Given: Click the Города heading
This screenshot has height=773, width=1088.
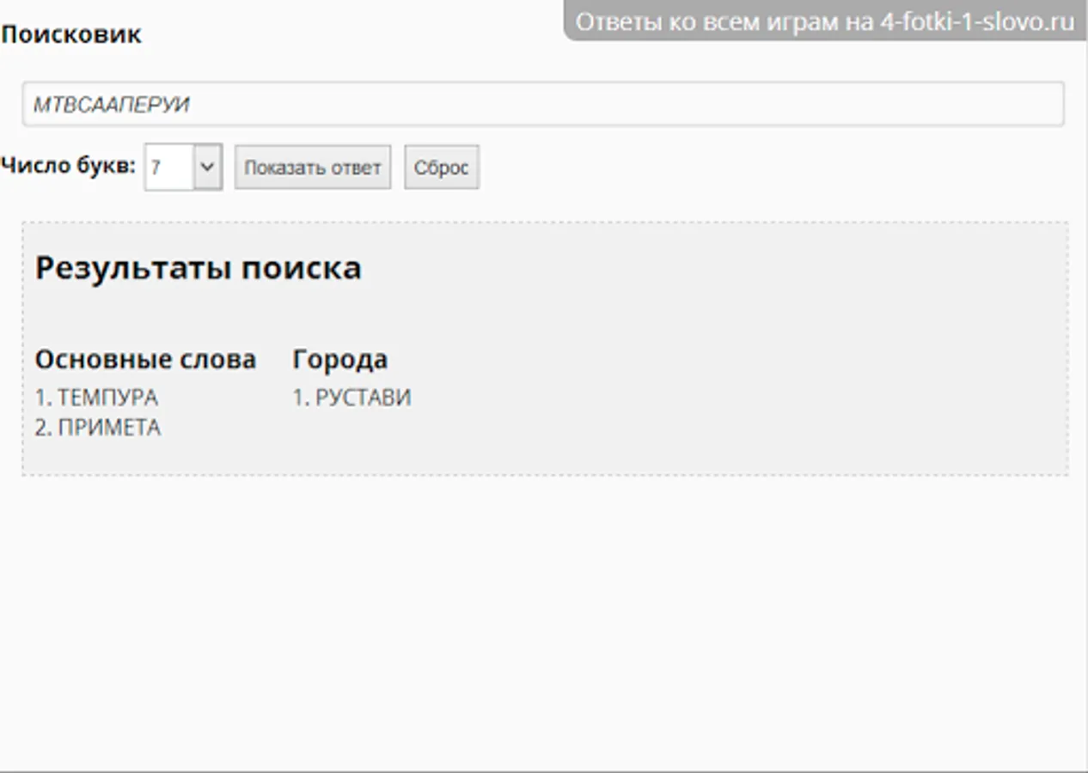Looking at the screenshot, I should point(340,359).
